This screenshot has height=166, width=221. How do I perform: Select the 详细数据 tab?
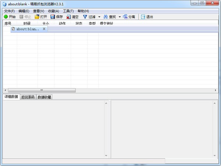coord(11,97)
